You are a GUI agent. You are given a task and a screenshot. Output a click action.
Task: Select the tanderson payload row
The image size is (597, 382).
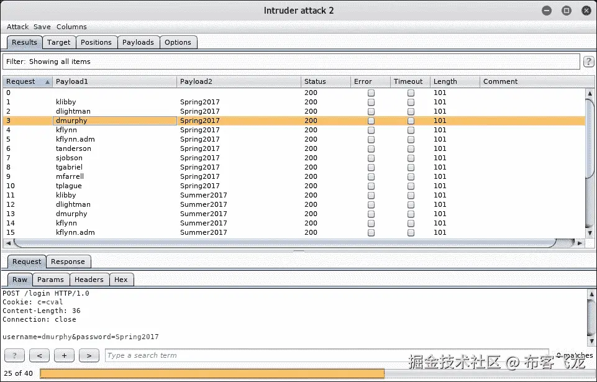pyautogui.click(x=294, y=148)
